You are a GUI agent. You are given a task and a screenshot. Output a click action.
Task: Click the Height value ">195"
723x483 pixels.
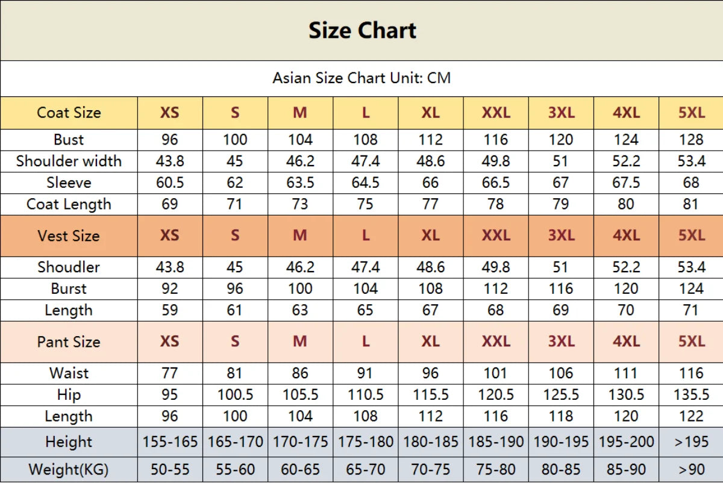click(691, 441)
